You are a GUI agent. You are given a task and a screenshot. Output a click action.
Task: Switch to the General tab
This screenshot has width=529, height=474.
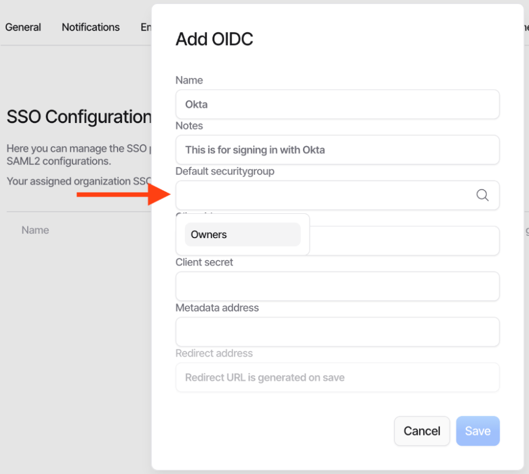[x=23, y=27]
